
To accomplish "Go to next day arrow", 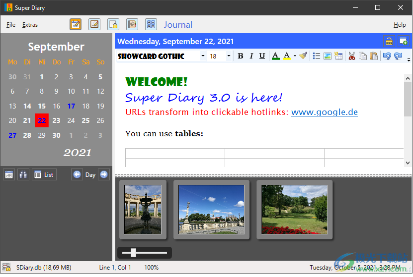I will (x=104, y=174).
